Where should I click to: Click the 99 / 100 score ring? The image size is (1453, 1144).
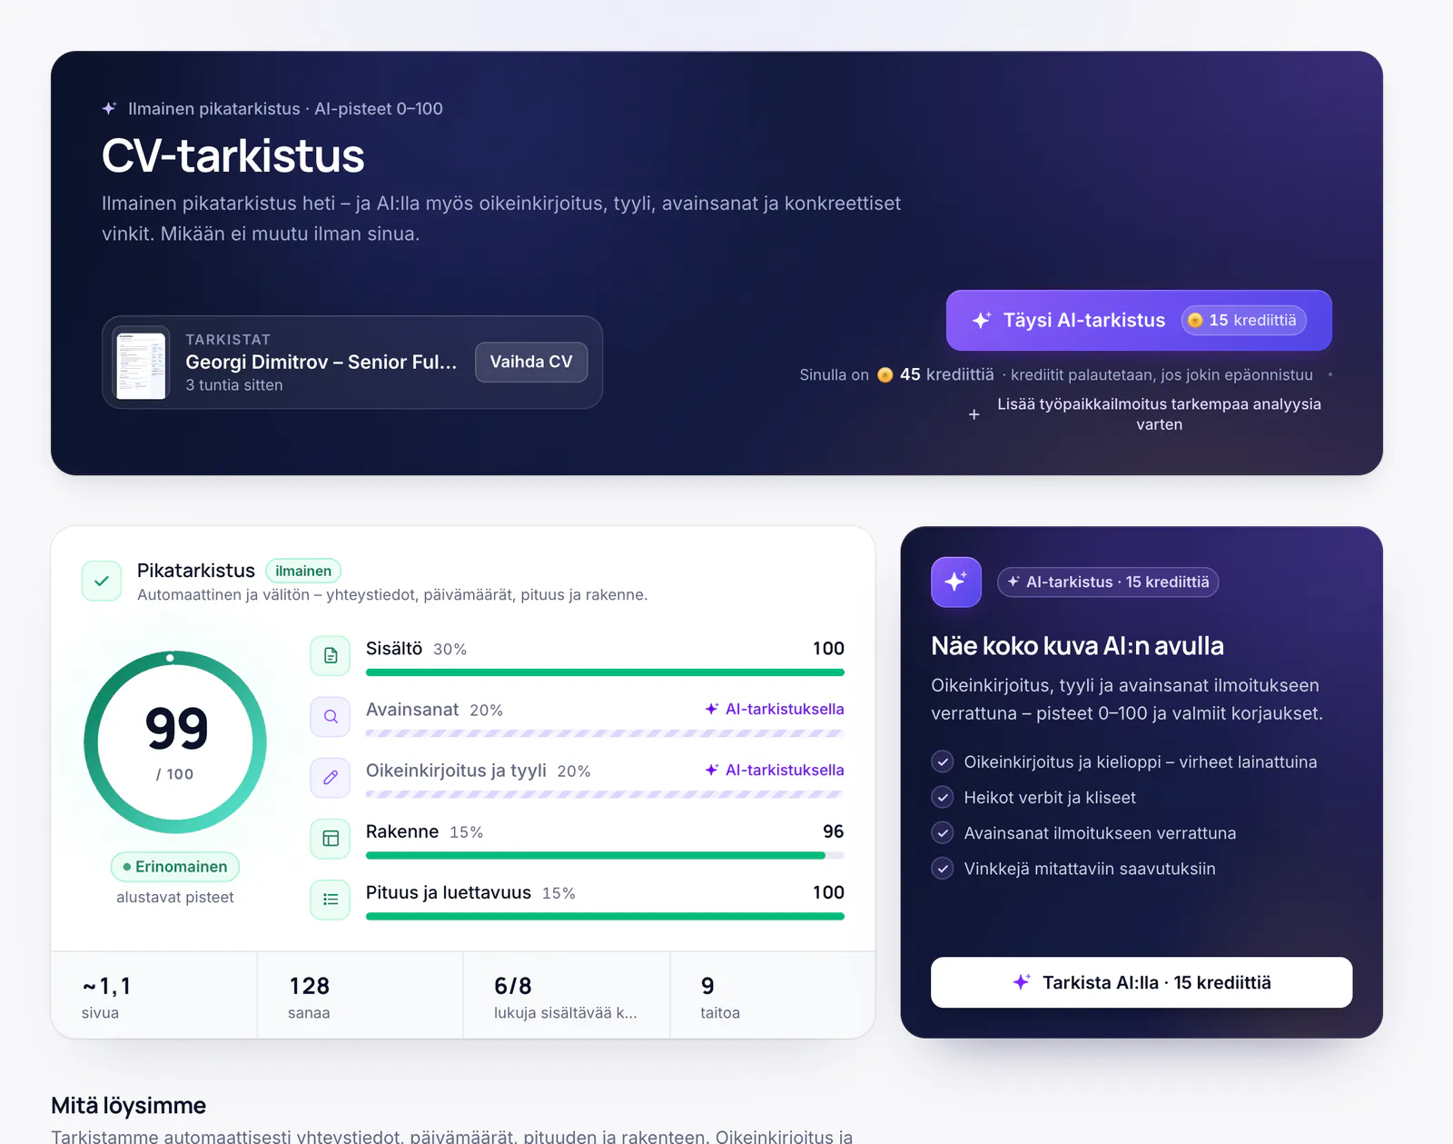click(x=175, y=742)
